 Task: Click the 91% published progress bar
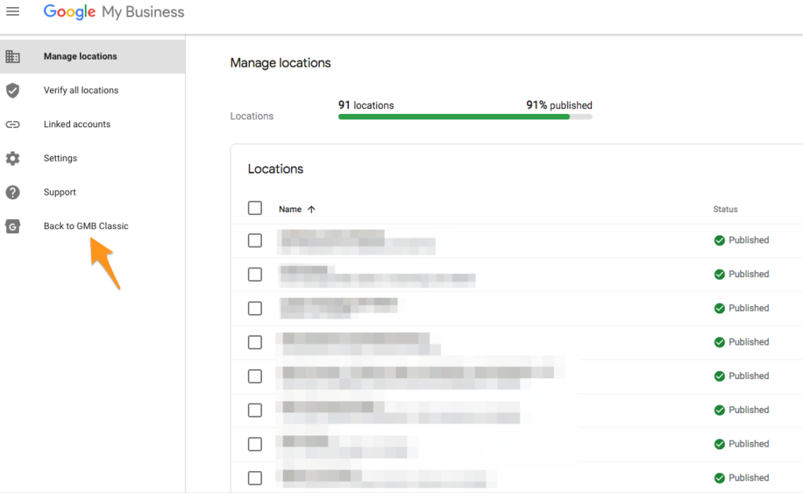click(464, 116)
